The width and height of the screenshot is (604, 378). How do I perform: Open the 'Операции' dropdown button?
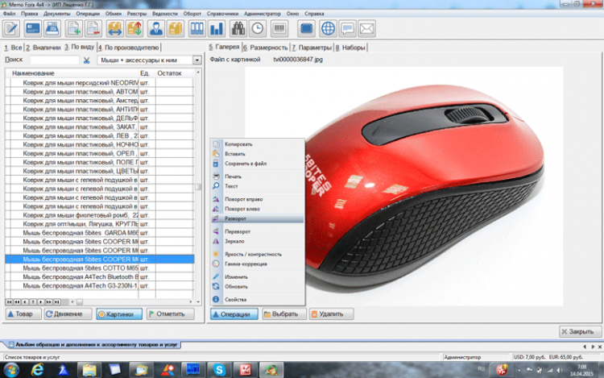234,314
